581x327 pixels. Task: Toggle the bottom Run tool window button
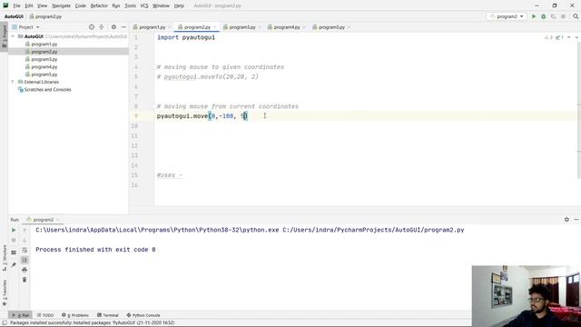[x=20, y=315]
